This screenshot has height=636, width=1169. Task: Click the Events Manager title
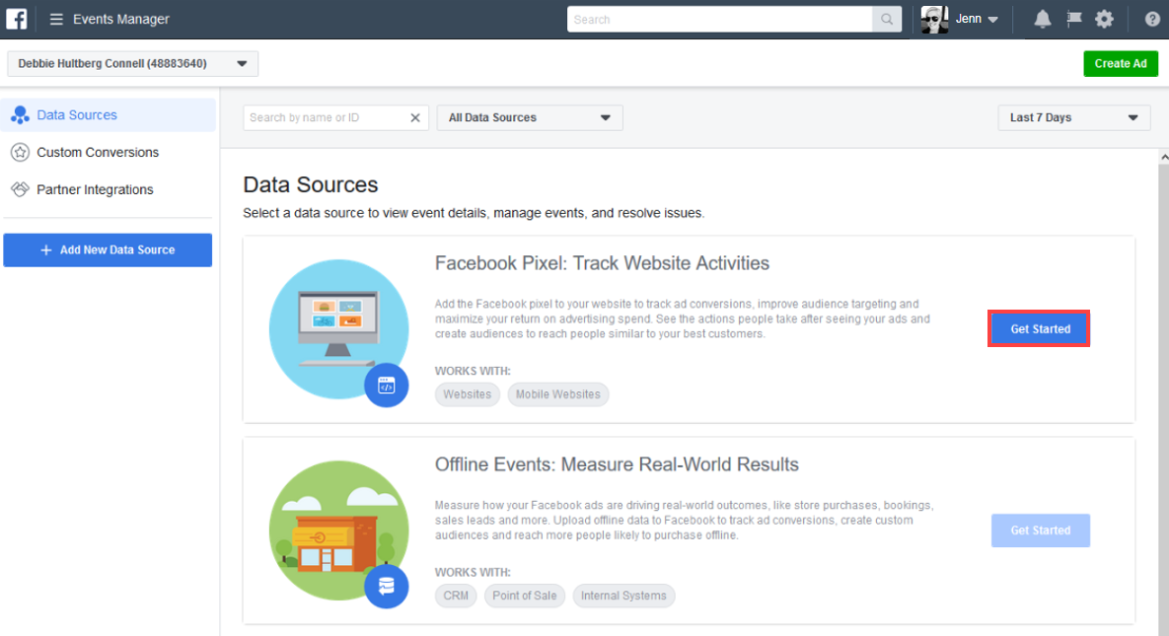coord(120,20)
